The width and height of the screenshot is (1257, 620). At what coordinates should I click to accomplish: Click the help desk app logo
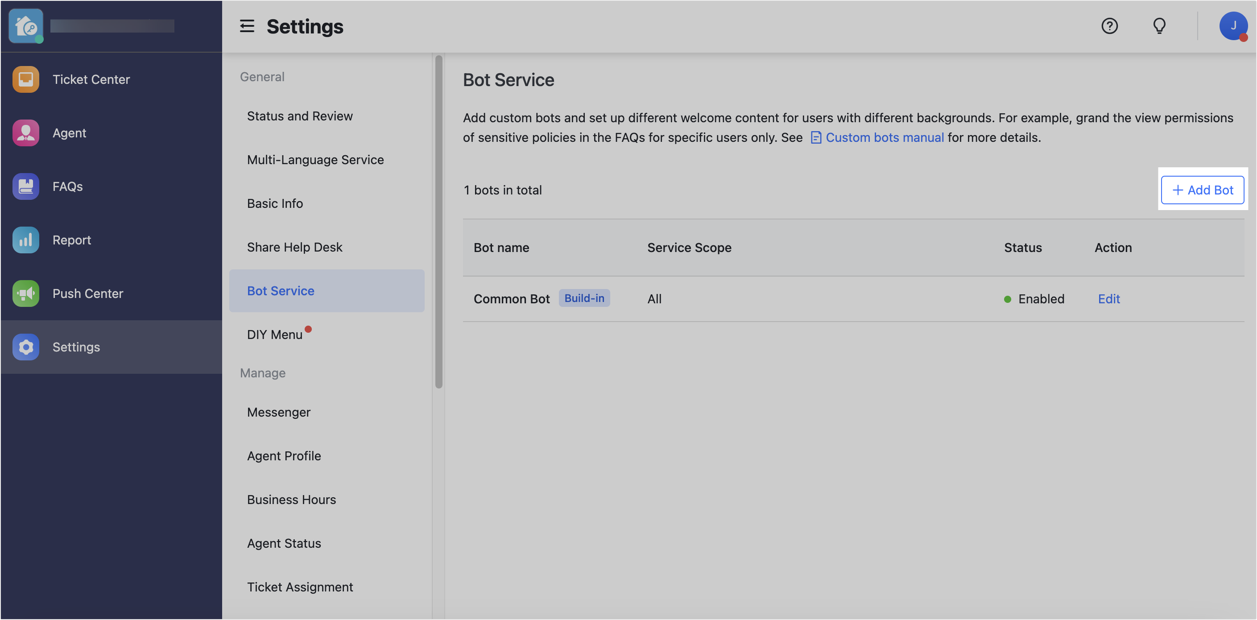tap(25, 25)
